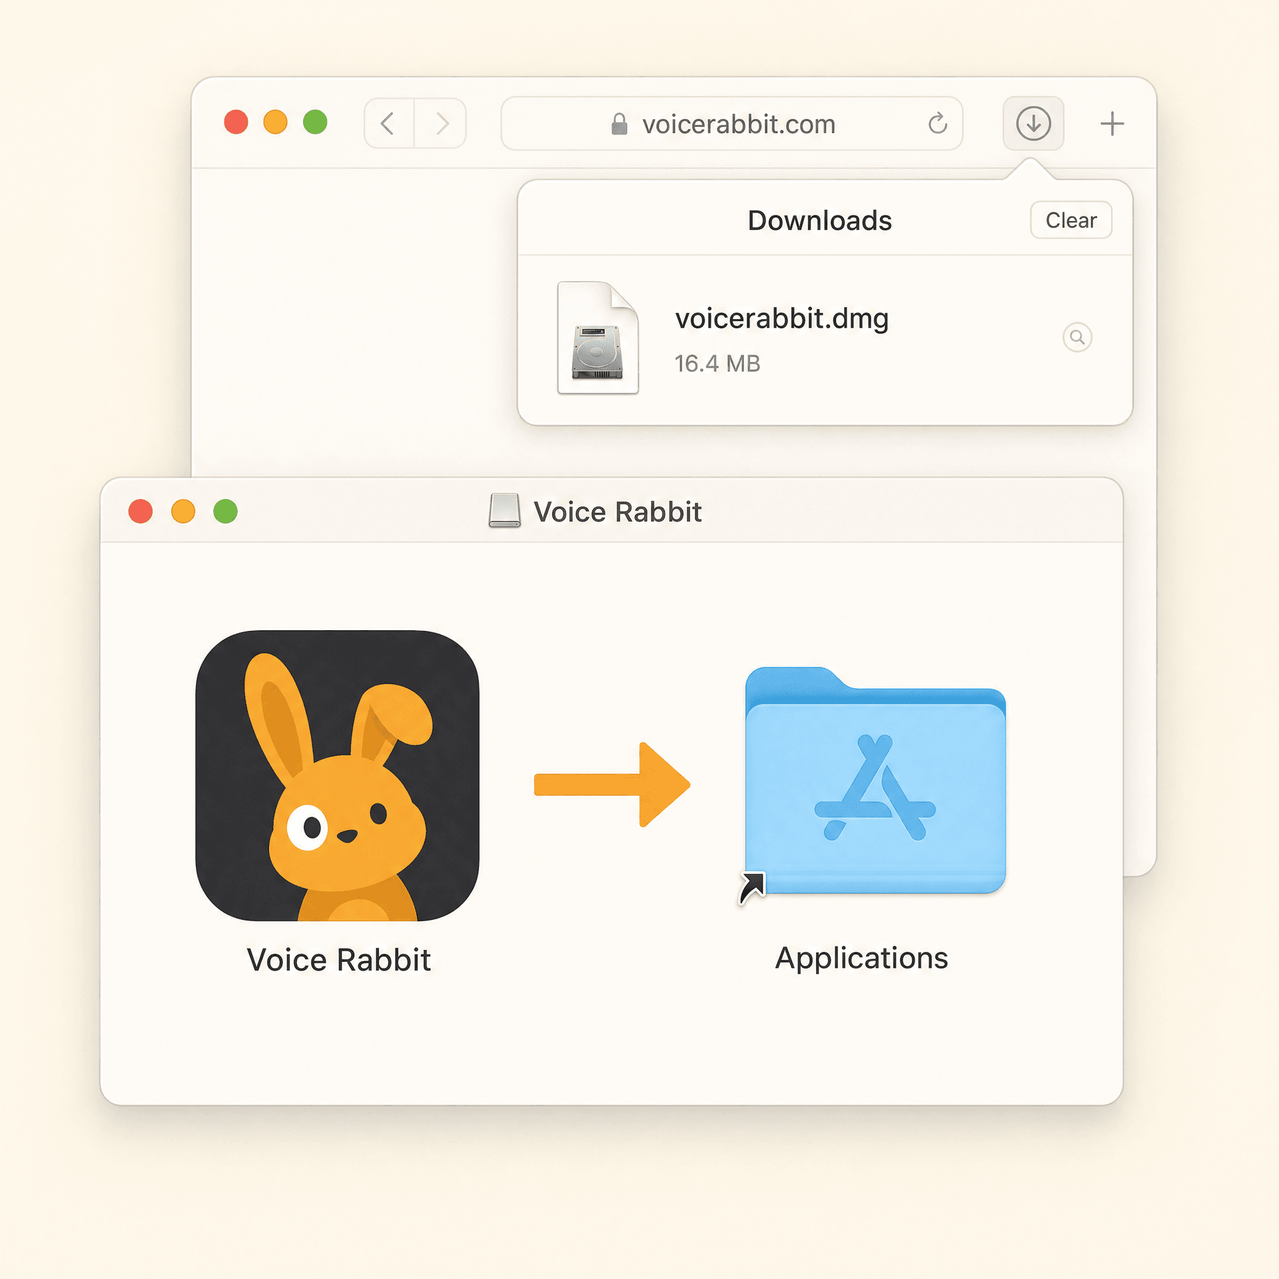The image size is (1279, 1279).
Task: Select the voicerabbit.dmg file name
Action: coord(782,319)
